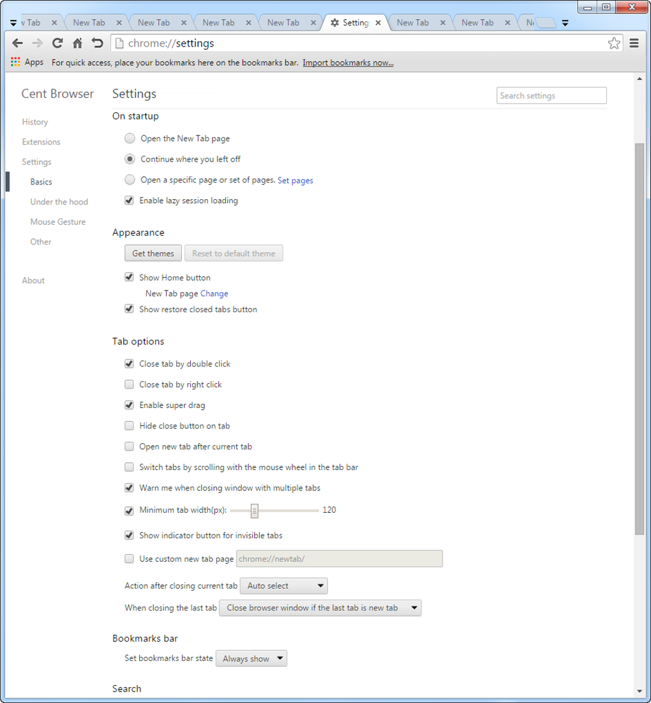
Task: Reload the page with the refresh icon
Action: (x=57, y=43)
